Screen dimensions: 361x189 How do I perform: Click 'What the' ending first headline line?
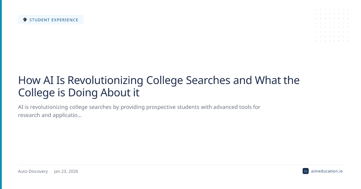[277, 80]
